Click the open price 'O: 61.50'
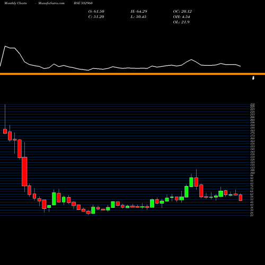The image size is (265, 265). click(x=96, y=12)
